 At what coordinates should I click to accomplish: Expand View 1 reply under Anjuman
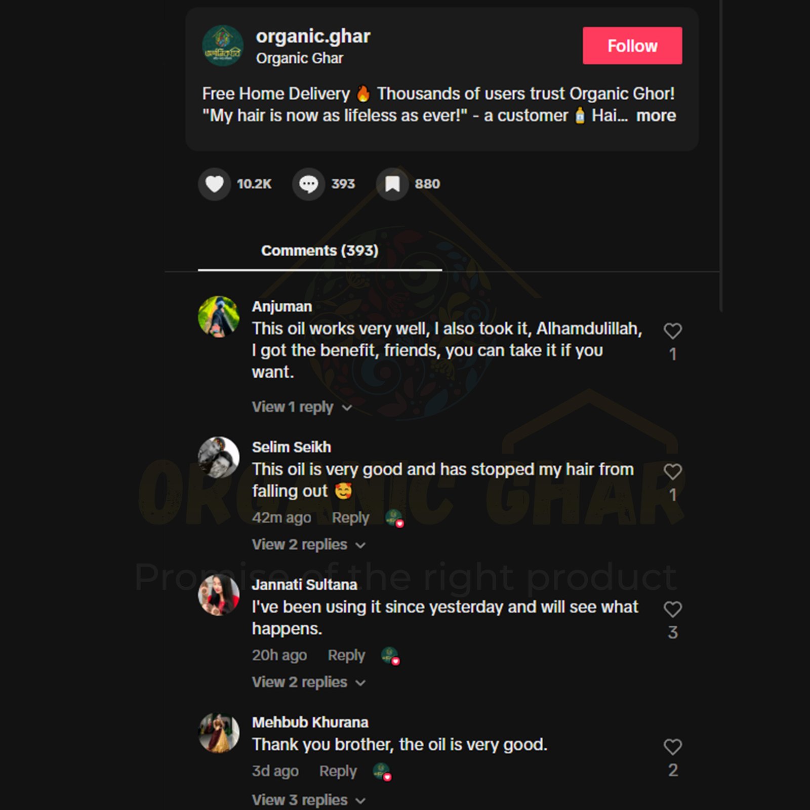pyautogui.click(x=302, y=407)
